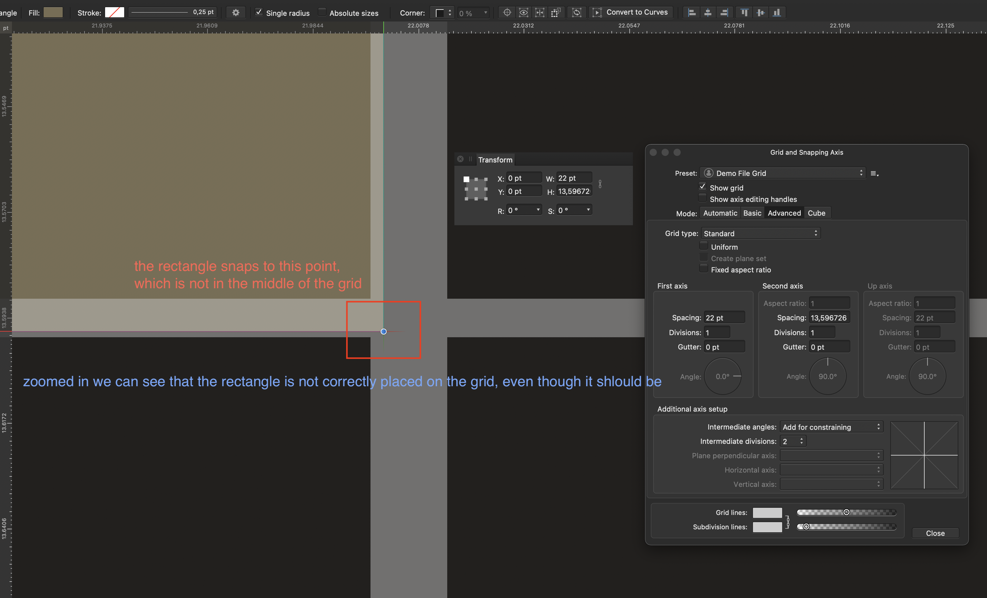The height and width of the screenshot is (598, 987).
Task: Select Automatic grid mode
Action: pyautogui.click(x=720, y=213)
